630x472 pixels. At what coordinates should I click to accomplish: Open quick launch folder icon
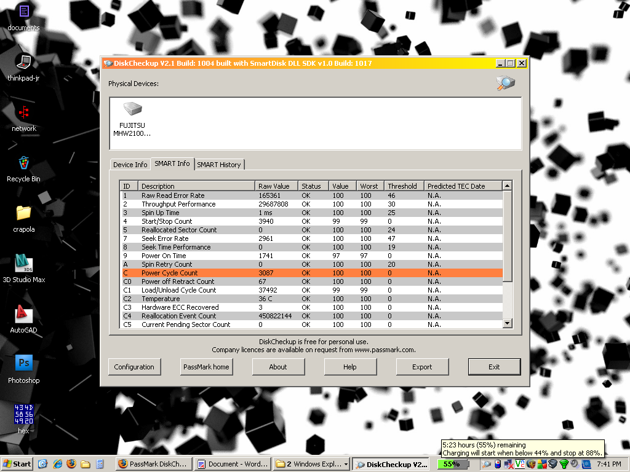[x=85, y=464]
